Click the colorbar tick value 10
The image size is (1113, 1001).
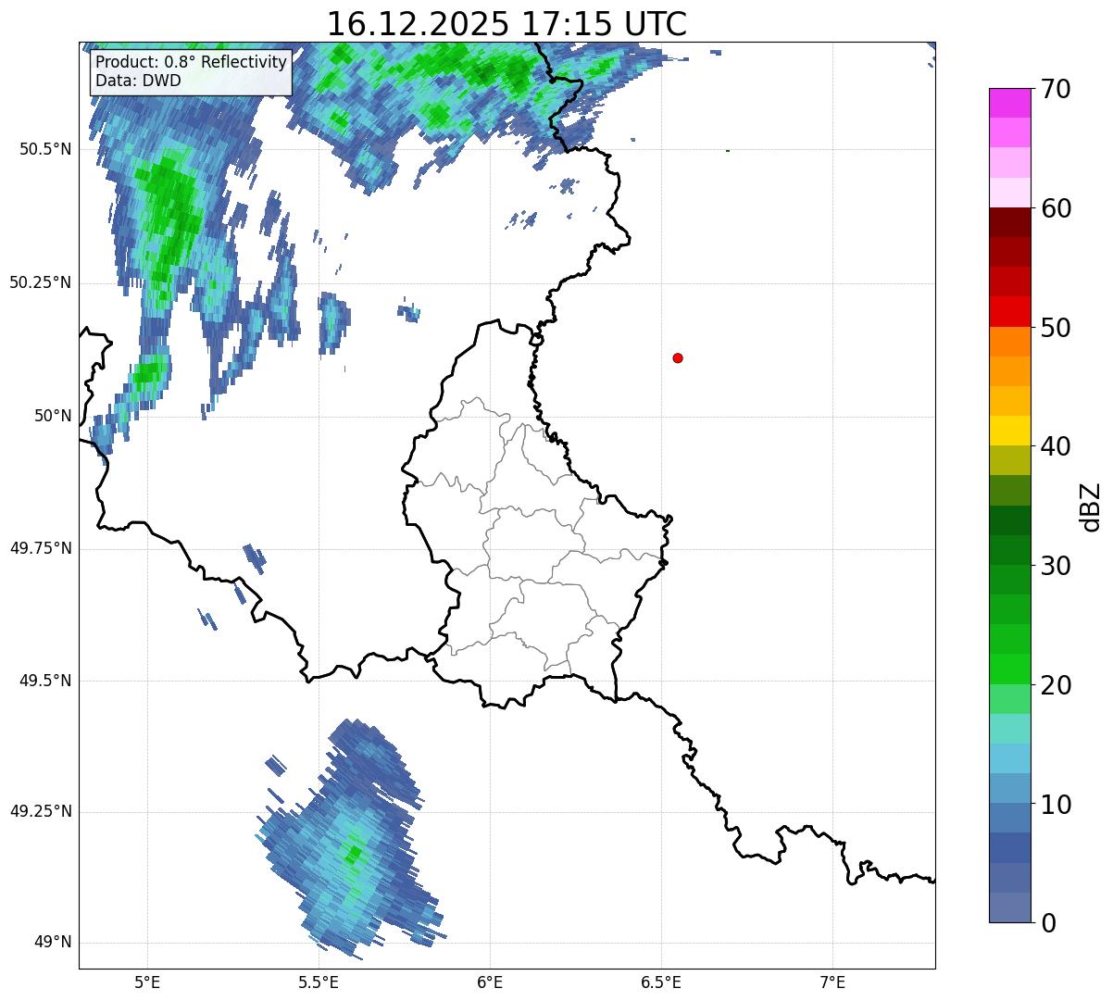pyautogui.click(x=1056, y=805)
